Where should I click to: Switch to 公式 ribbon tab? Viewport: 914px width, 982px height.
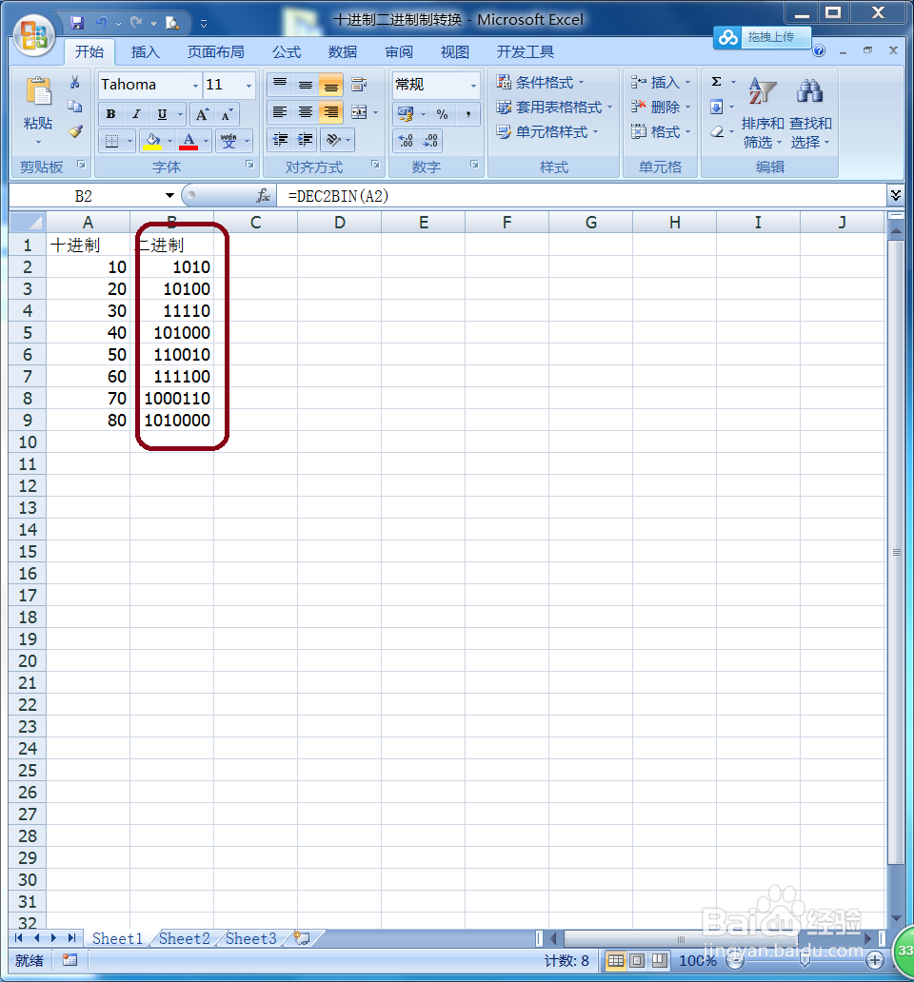pyautogui.click(x=287, y=52)
